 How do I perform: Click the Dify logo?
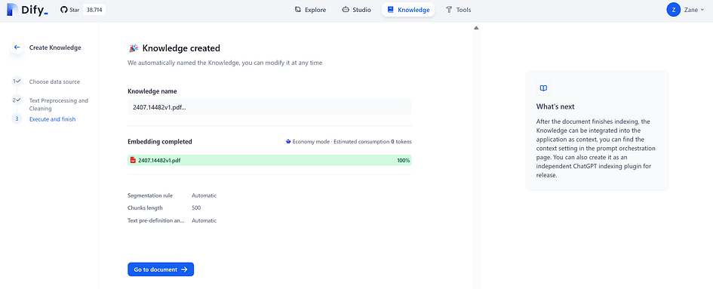click(27, 10)
